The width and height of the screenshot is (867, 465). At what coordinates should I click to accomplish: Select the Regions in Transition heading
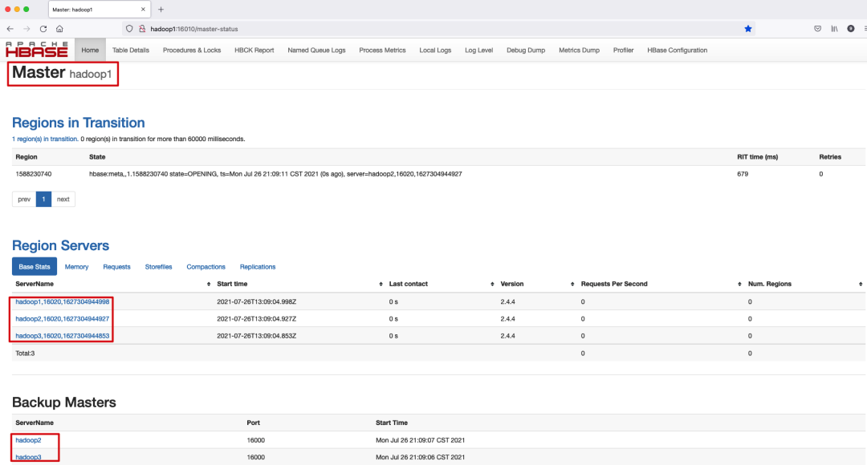[79, 123]
